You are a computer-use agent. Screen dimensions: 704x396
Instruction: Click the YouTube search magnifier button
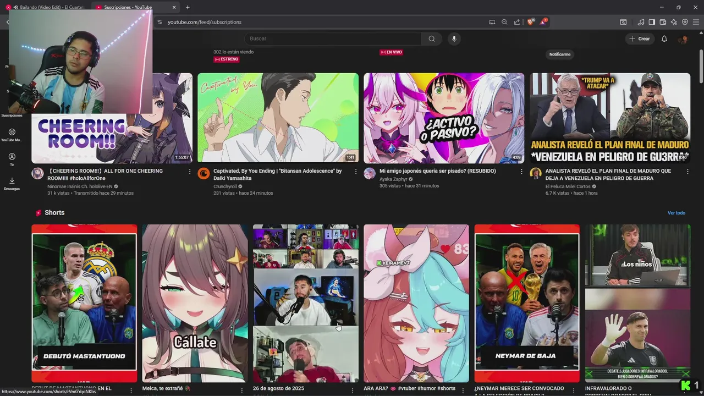(x=432, y=38)
